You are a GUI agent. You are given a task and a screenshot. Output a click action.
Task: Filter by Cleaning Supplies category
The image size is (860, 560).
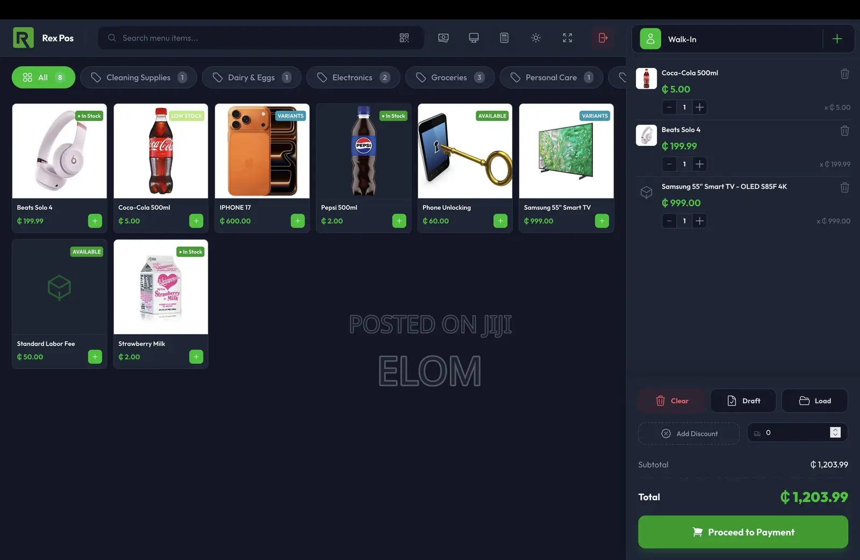[139, 77]
